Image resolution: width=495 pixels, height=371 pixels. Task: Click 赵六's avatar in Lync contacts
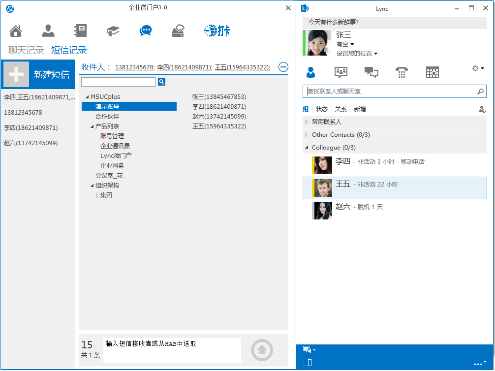coord(322,211)
